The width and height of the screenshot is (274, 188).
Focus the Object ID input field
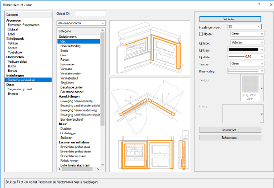(90, 14)
